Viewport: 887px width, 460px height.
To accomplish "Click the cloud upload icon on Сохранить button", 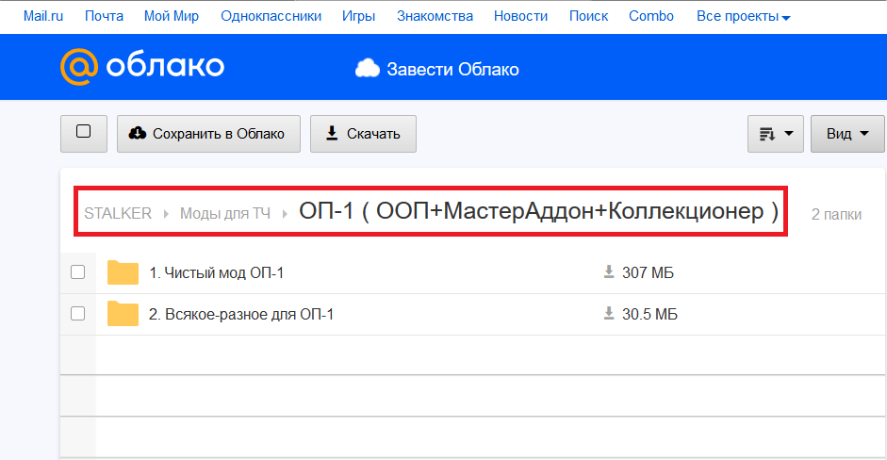I will point(138,133).
